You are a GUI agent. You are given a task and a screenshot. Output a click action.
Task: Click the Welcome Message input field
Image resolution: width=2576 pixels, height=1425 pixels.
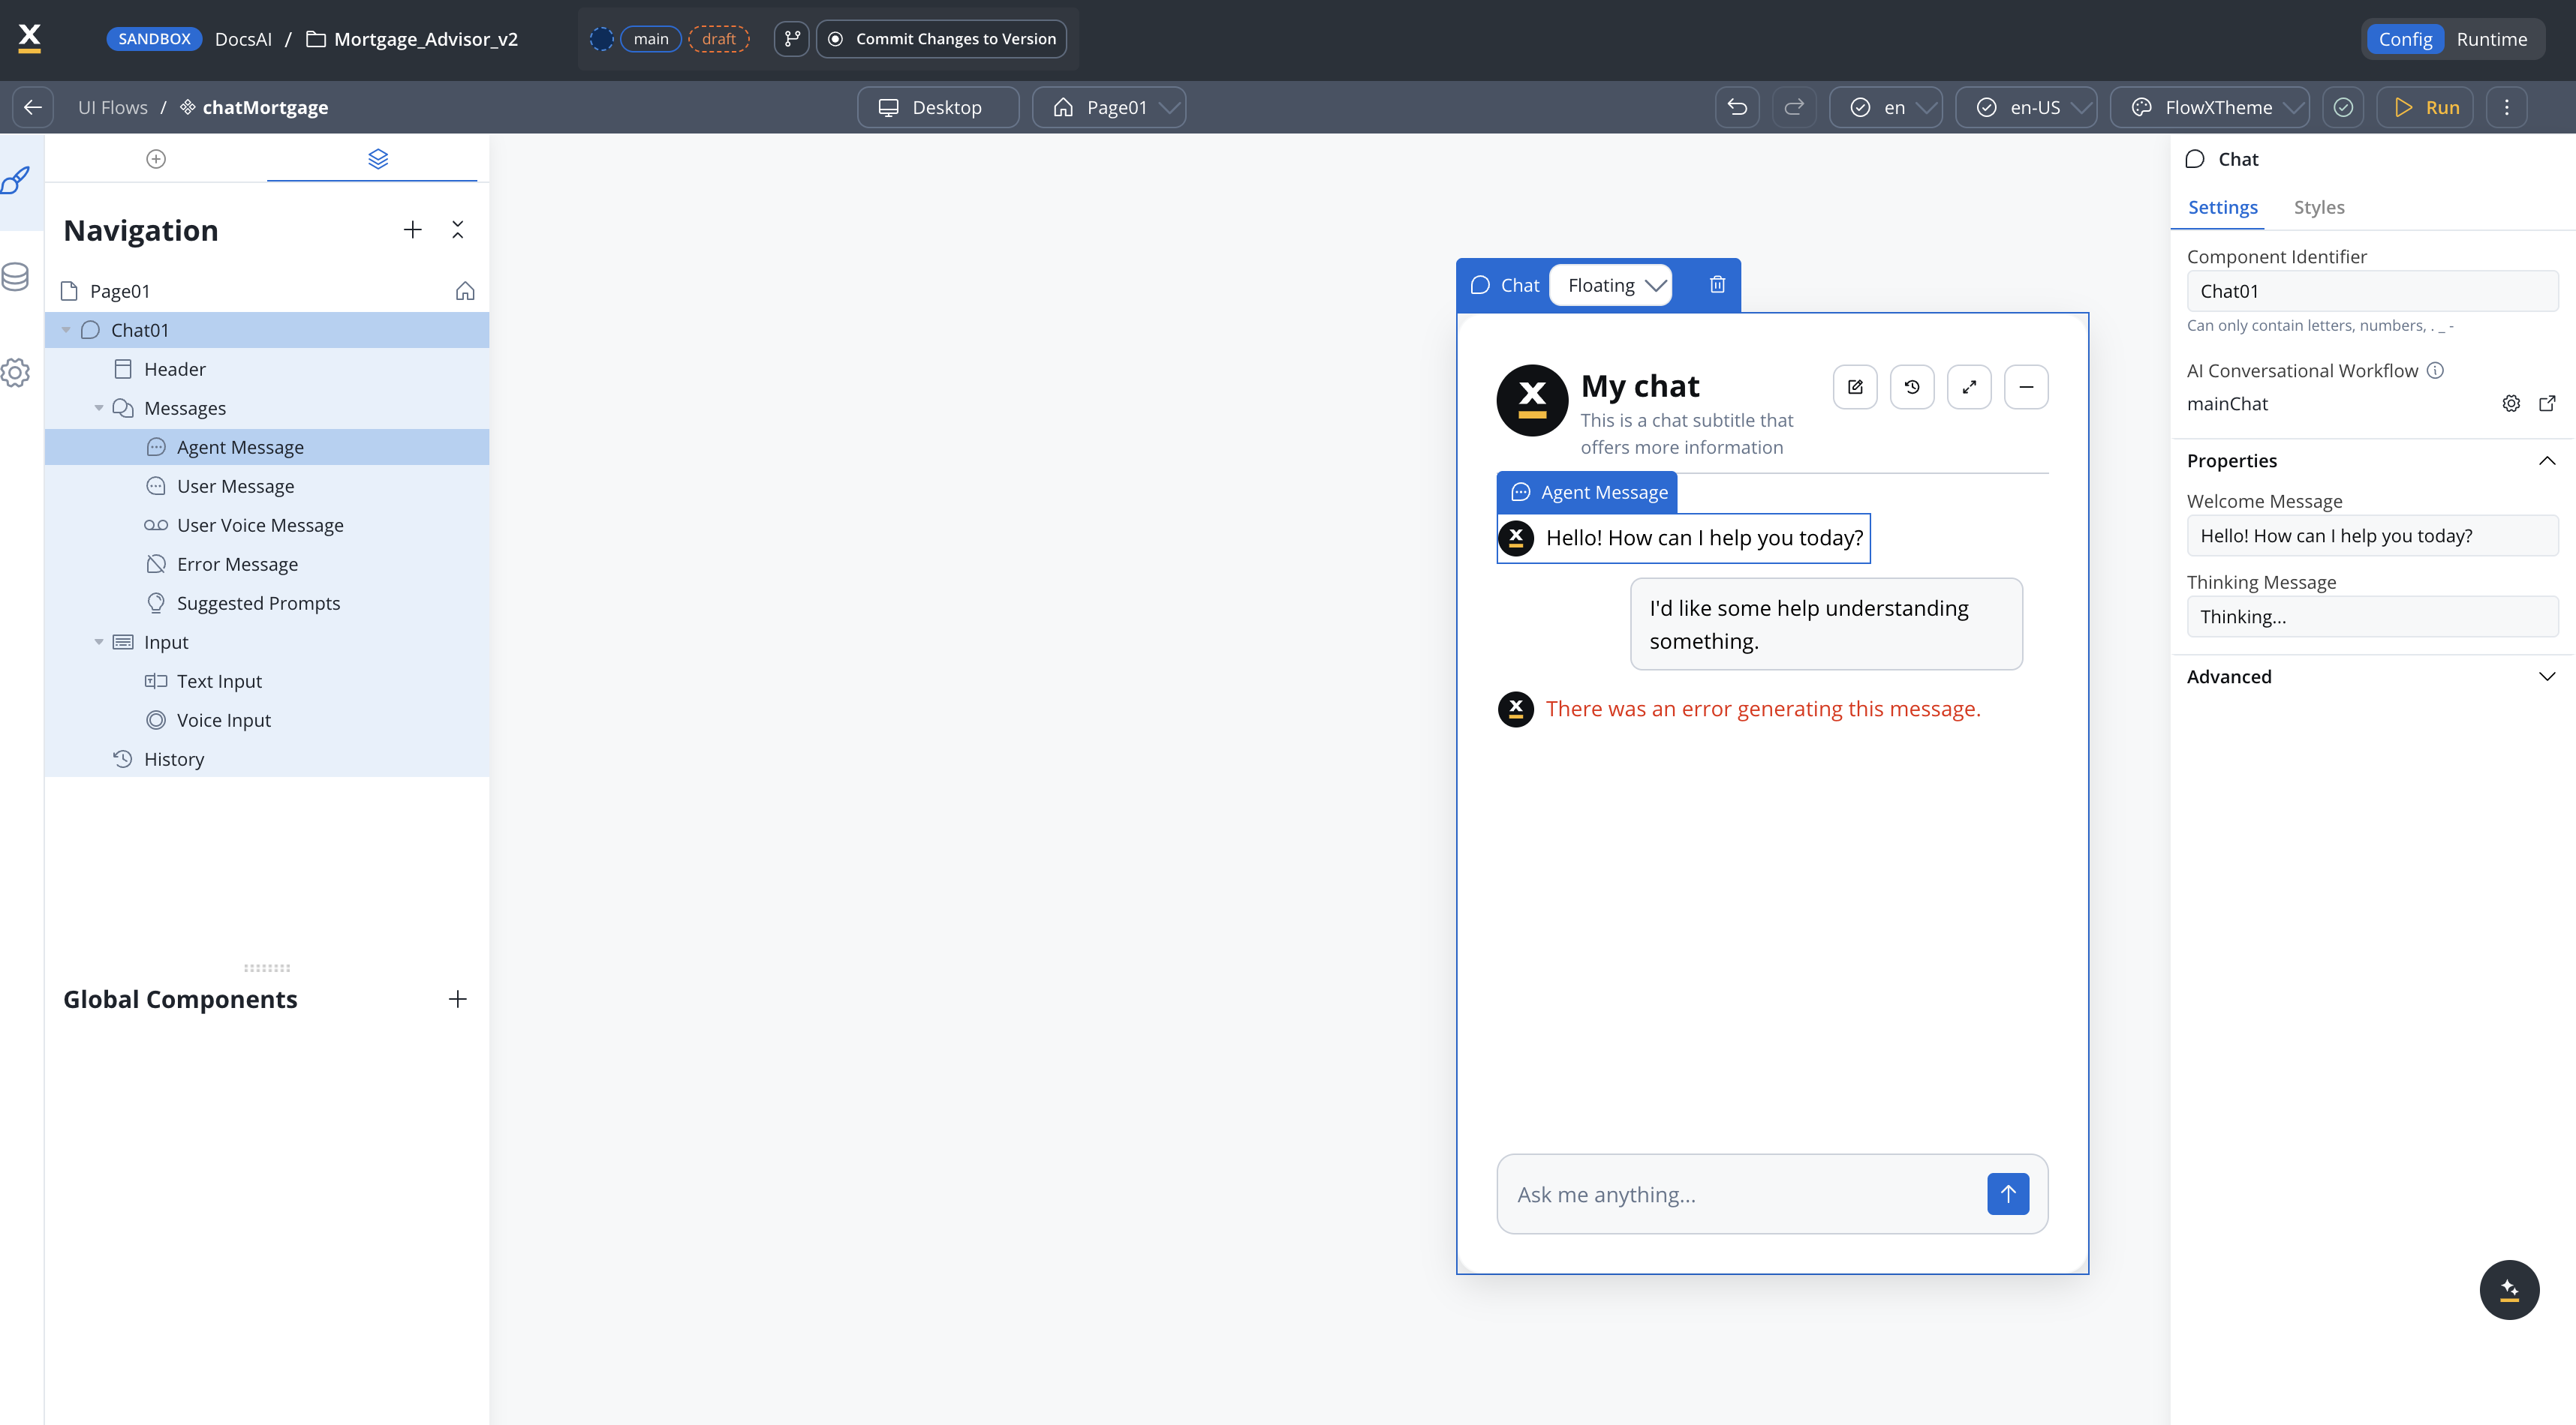(2371, 535)
